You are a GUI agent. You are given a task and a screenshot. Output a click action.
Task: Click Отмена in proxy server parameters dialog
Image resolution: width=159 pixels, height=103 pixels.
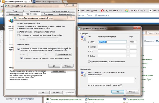click(x=132, y=92)
